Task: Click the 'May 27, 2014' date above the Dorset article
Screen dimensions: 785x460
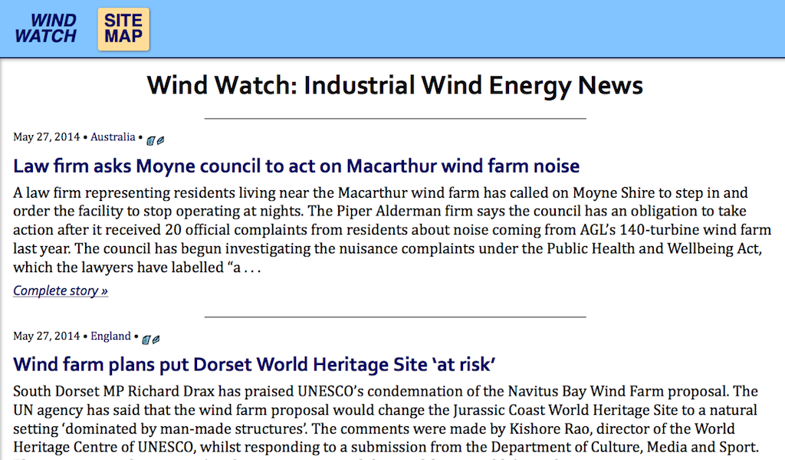Action: [x=47, y=336]
